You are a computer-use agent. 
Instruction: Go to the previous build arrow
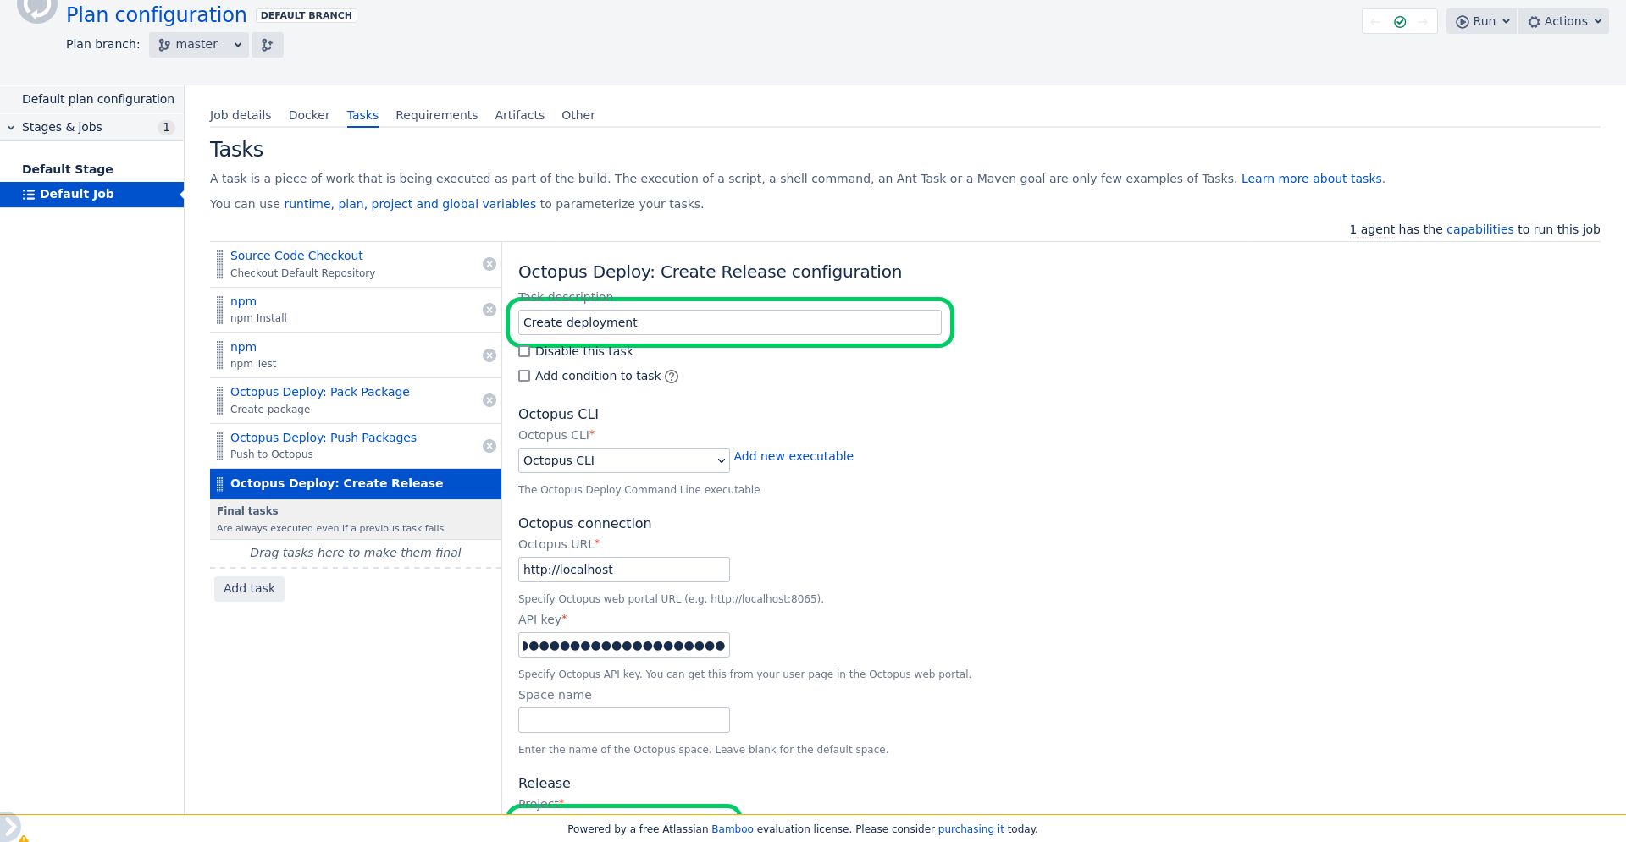[1375, 22]
